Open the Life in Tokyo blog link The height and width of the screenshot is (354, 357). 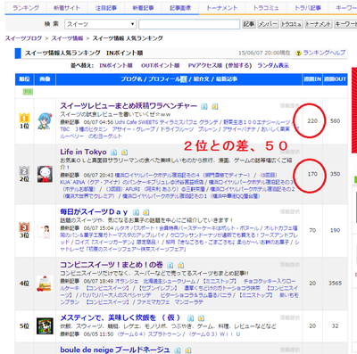click(83, 152)
